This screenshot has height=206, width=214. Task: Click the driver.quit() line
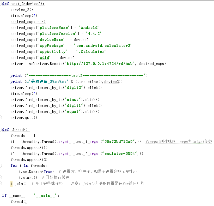(24, 118)
